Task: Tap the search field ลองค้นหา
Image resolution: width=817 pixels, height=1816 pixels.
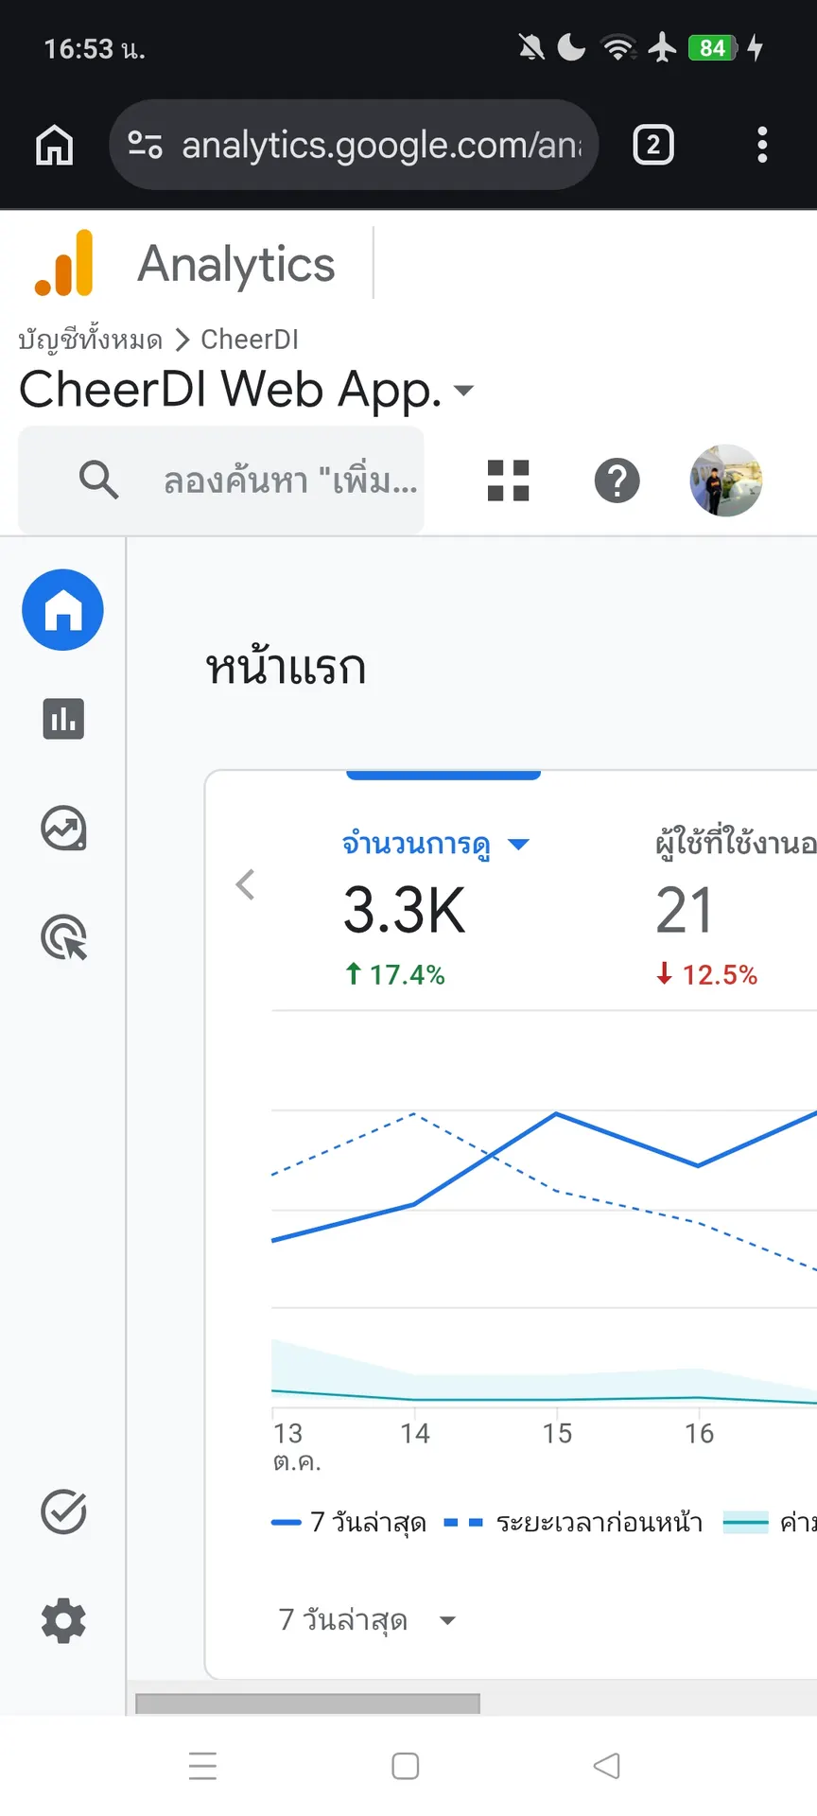Action: click(x=221, y=480)
